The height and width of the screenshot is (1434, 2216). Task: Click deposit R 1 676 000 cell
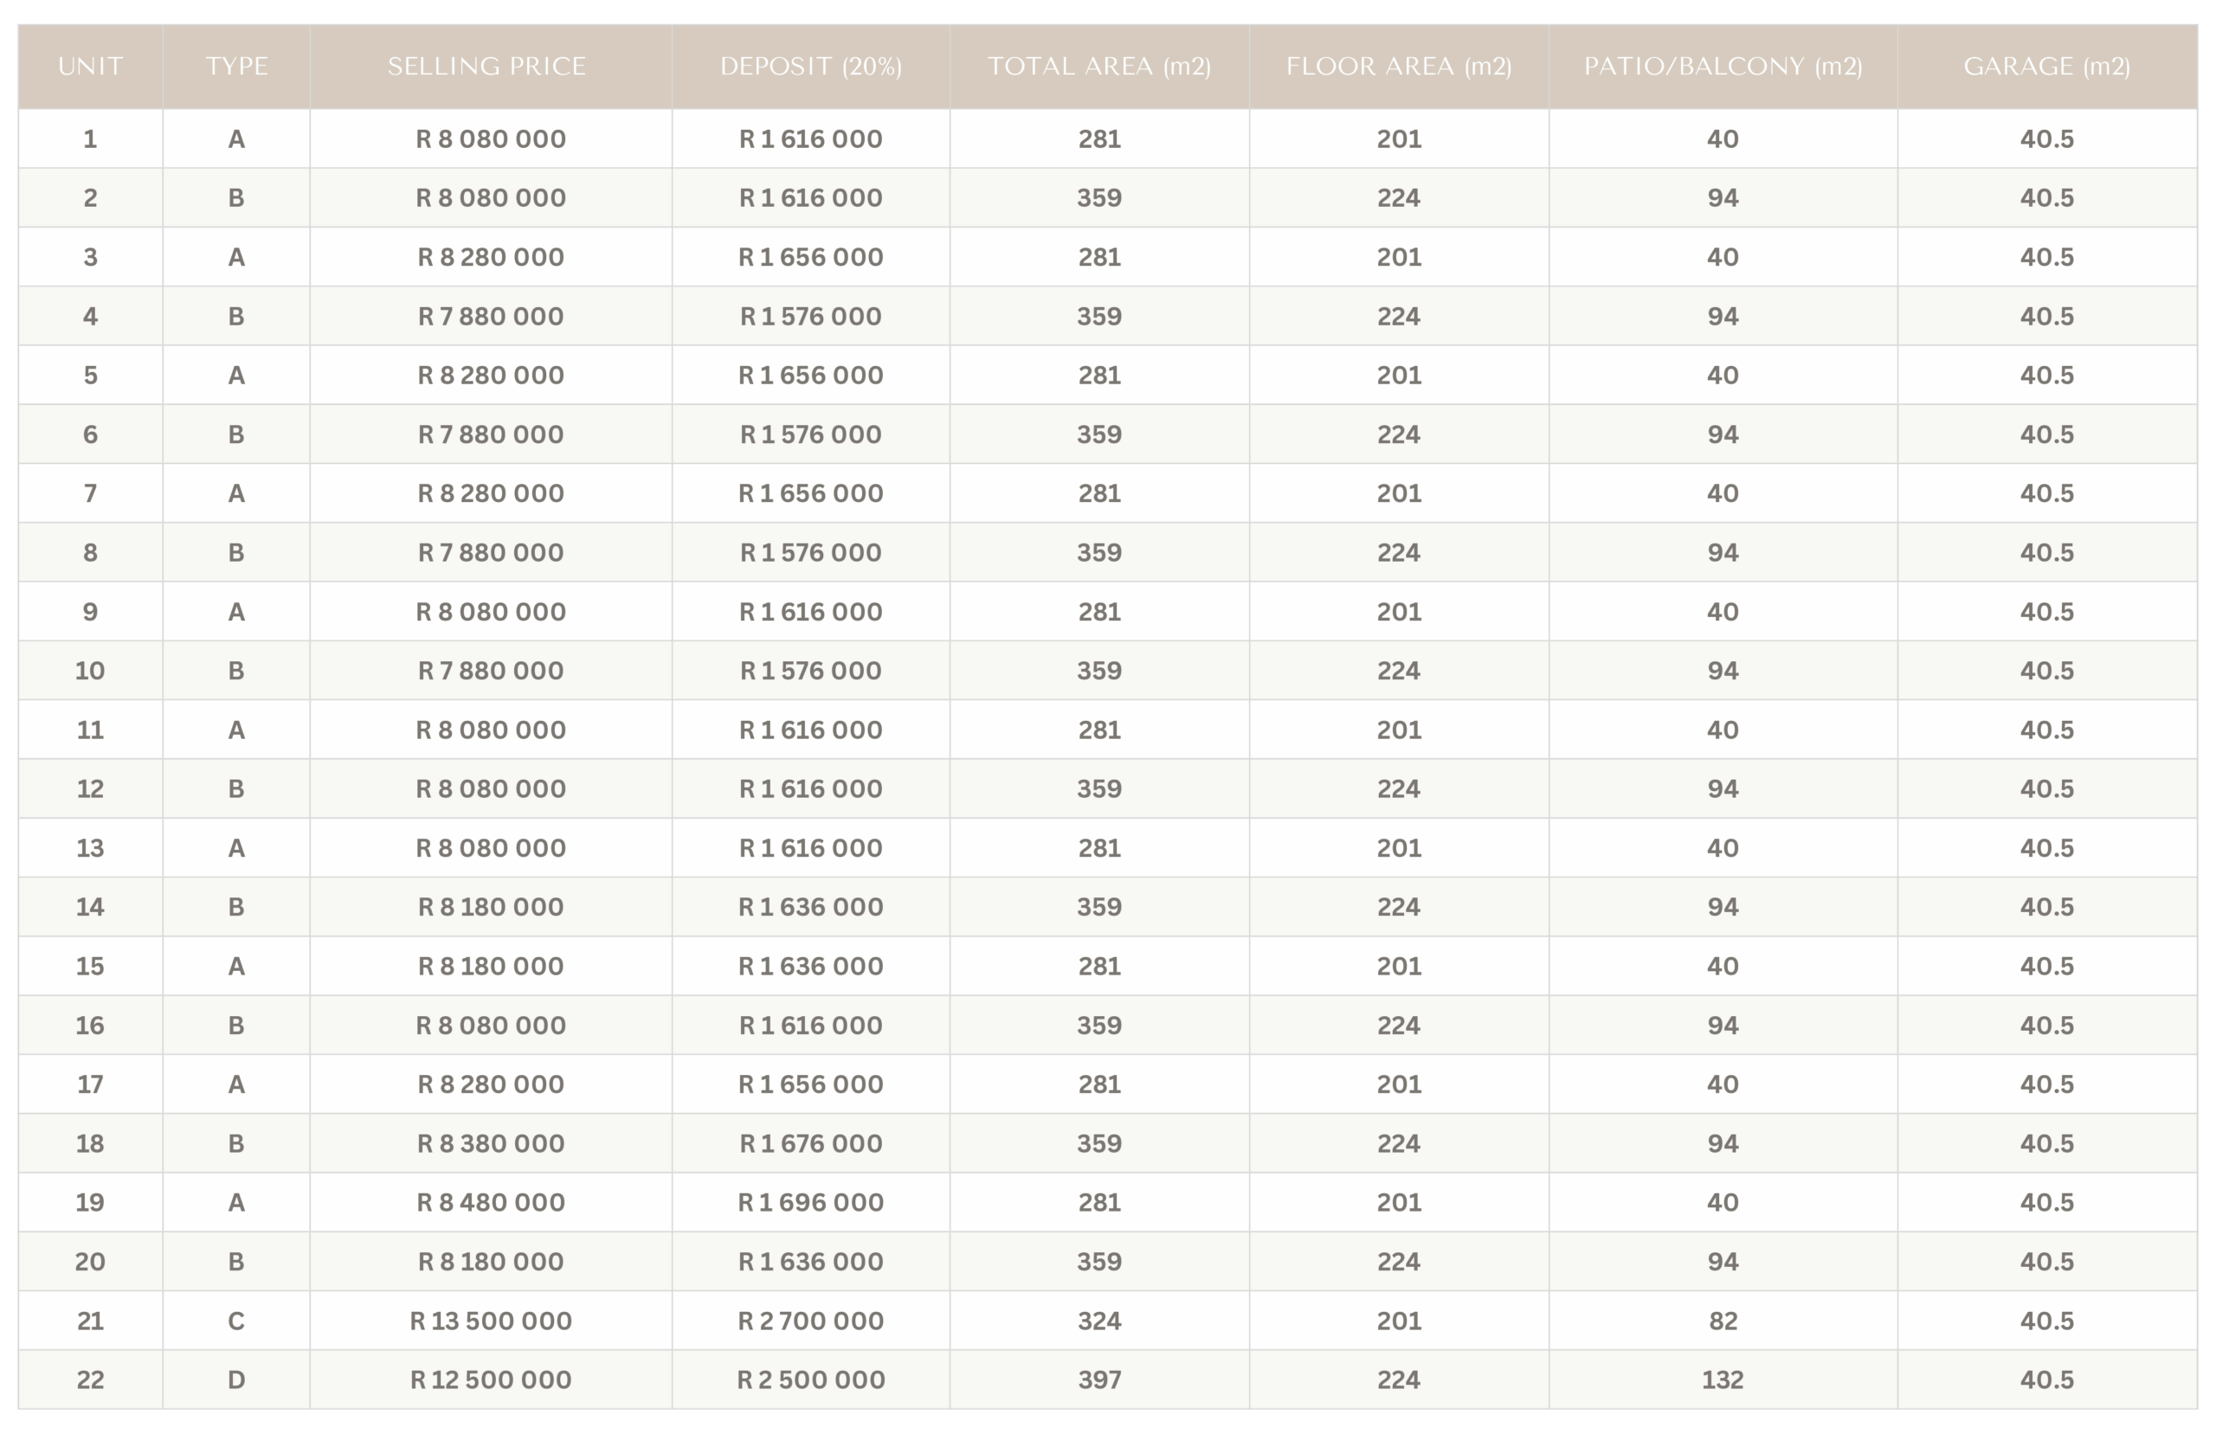[x=811, y=1143]
